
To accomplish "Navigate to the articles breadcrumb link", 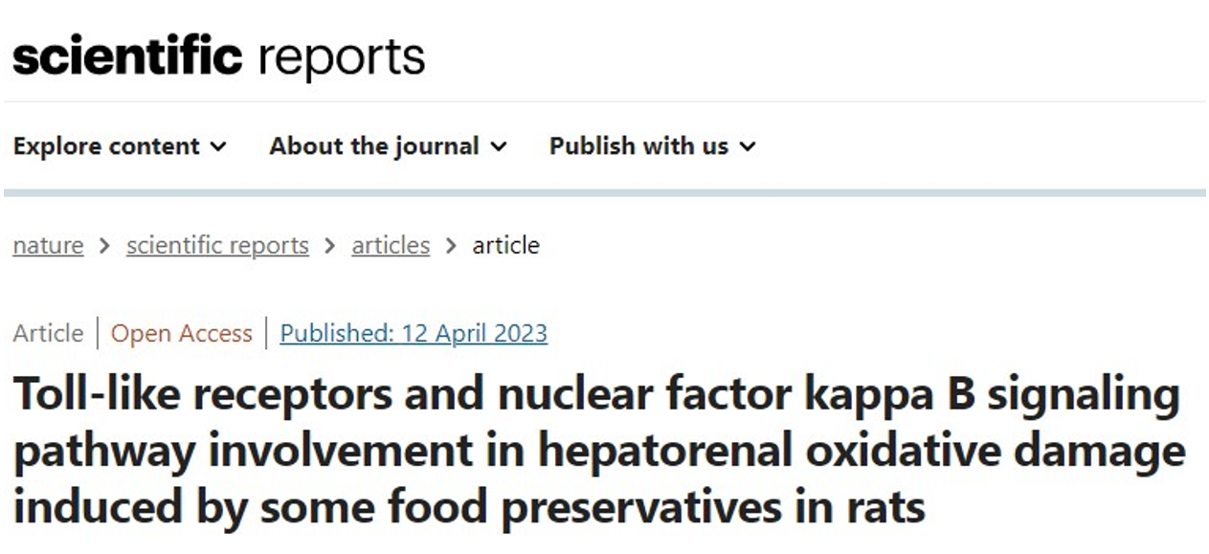I will click(391, 246).
